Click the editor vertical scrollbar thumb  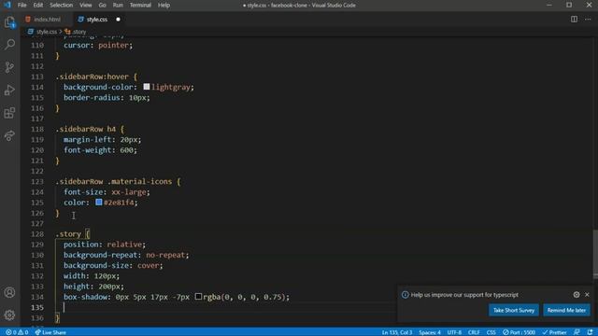pyautogui.click(x=595, y=255)
